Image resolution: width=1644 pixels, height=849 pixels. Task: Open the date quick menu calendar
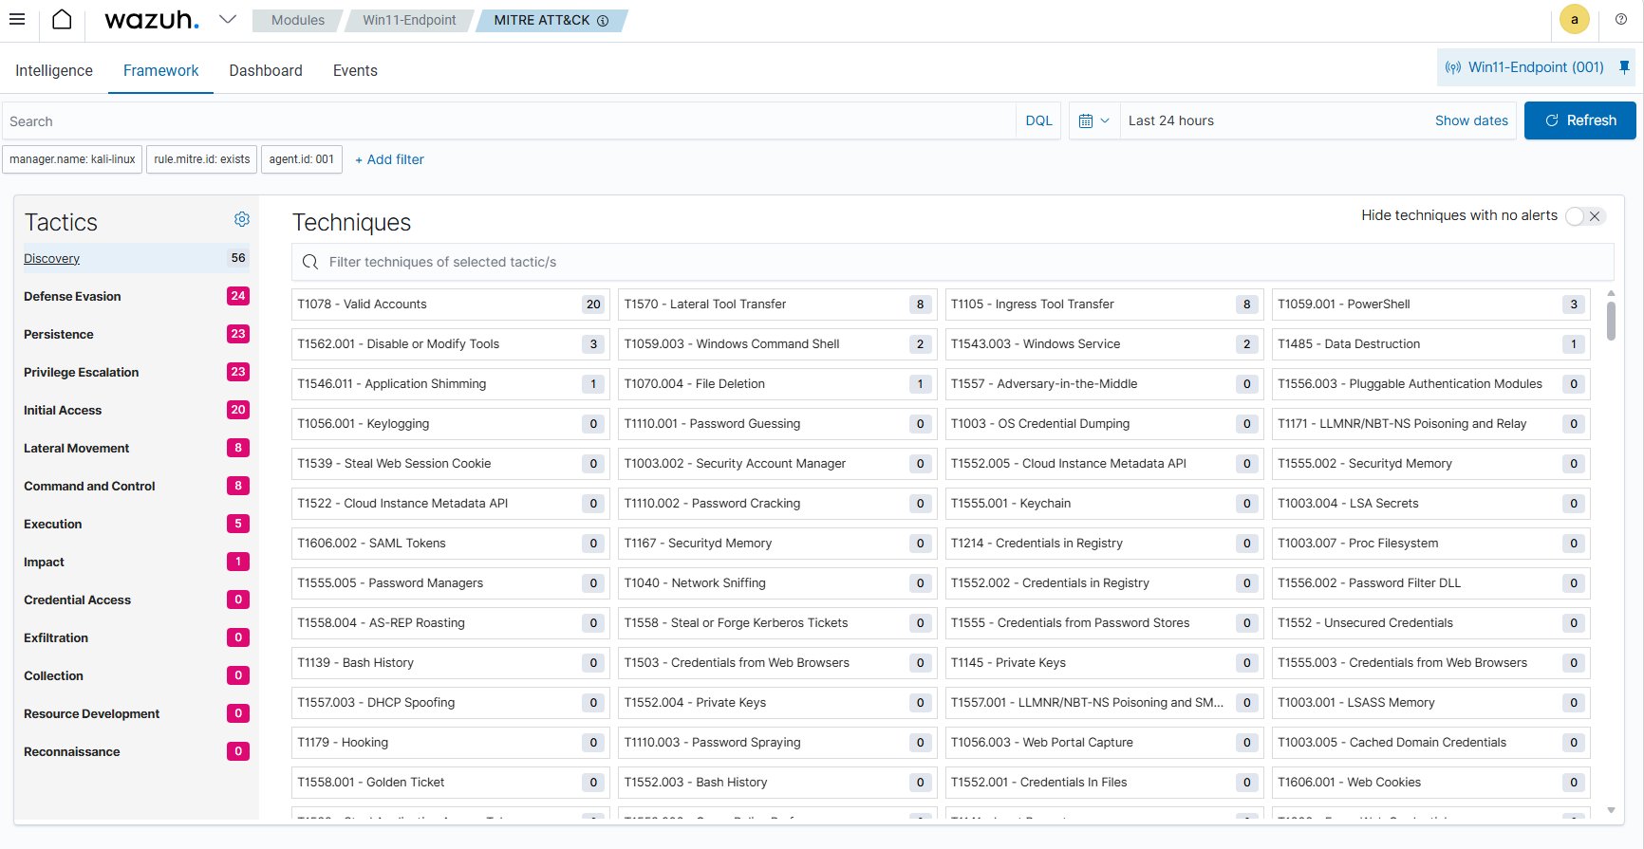pyautogui.click(x=1094, y=120)
